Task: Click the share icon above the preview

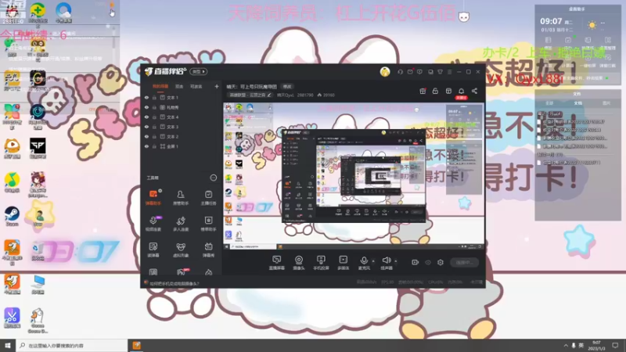Action: point(474,91)
